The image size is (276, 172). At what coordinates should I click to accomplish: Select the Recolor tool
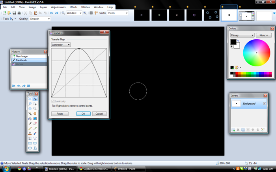click(x=35, y=134)
